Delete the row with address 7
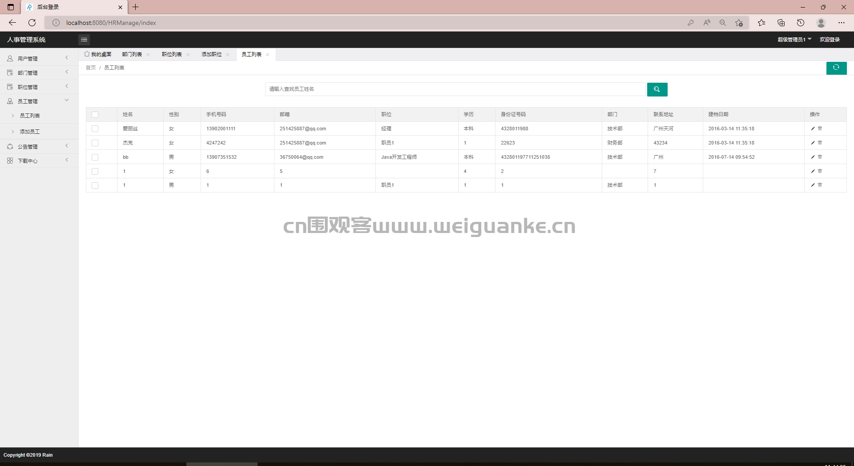Image resolution: width=854 pixels, height=466 pixels. [820, 171]
